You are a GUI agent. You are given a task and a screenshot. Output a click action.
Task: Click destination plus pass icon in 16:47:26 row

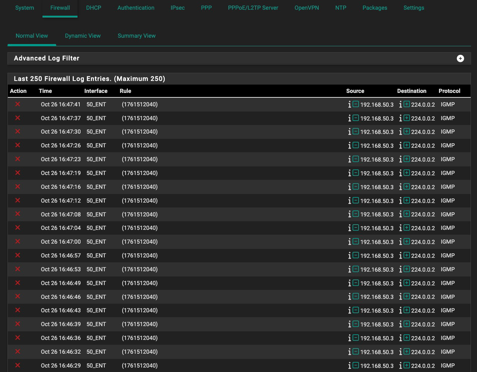[407, 146]
